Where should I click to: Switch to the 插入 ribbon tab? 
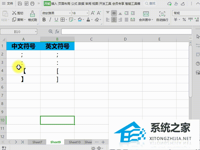(x=54, y=3)
